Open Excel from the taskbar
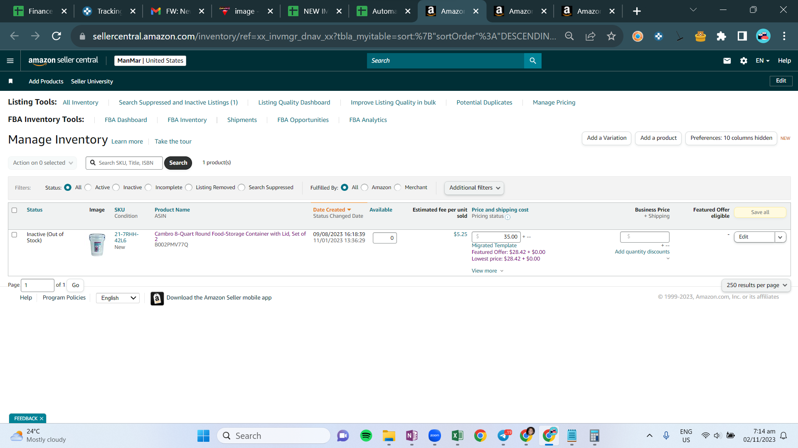This screenshot has height=448, width=798. click(458, 436)
